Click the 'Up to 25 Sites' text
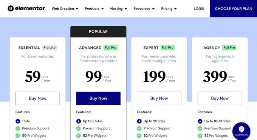The height and width of the screenshot is (140, 257). [x=155, y=121]
